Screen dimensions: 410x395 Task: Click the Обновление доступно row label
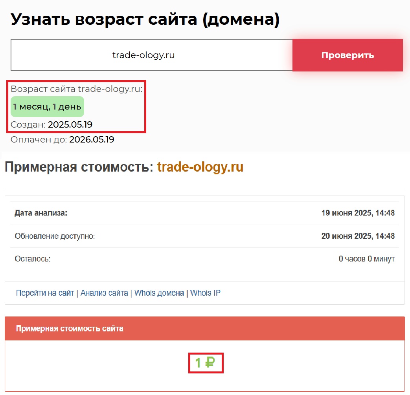pyautogui.click(x=55, y=236)
